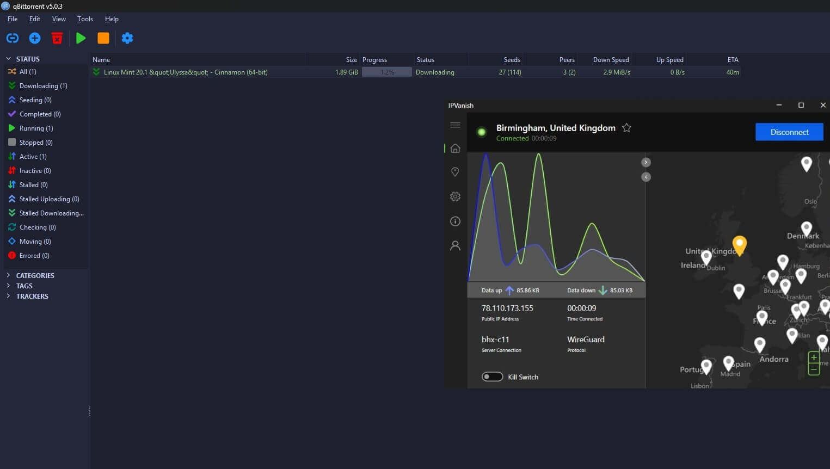Zoom in the IPVanish map
The image size is (830, 469).
point(814,357)
